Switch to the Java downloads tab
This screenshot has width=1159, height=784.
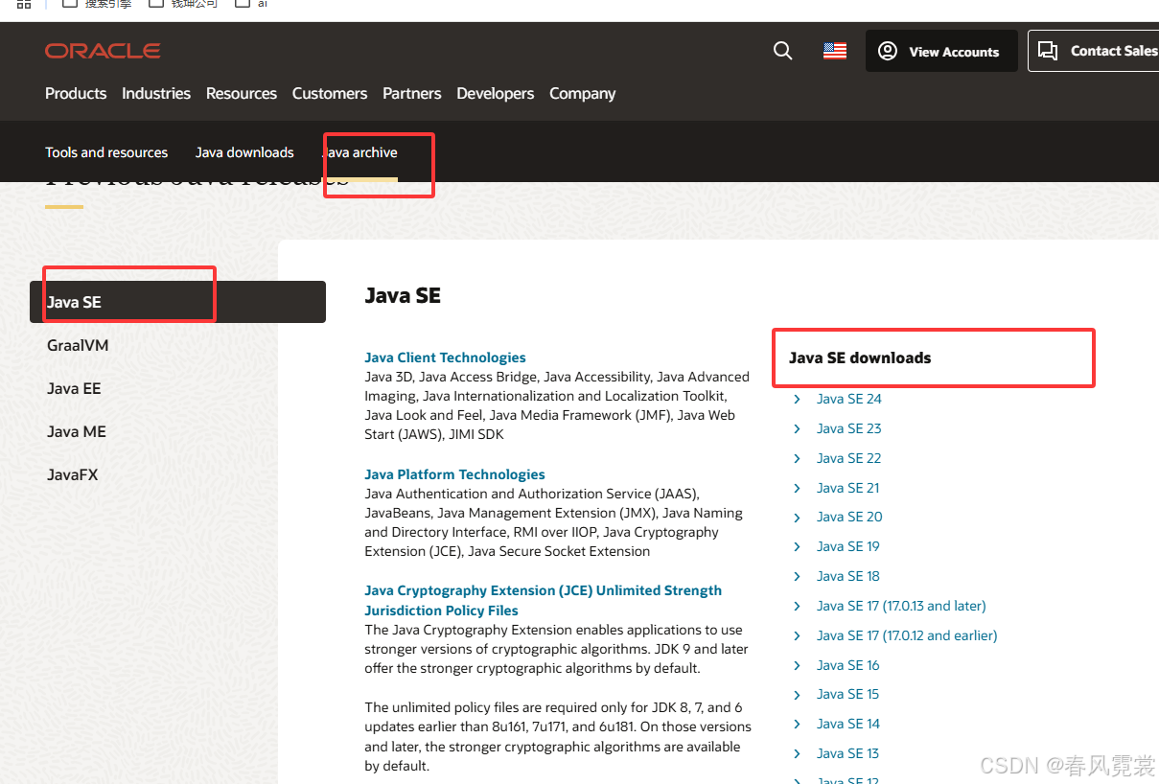tap(244, 152)
